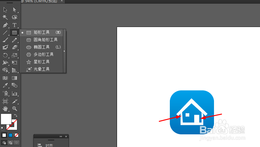Apply None mode button
This screenshot has height=147, width=260.
(16, 135)
